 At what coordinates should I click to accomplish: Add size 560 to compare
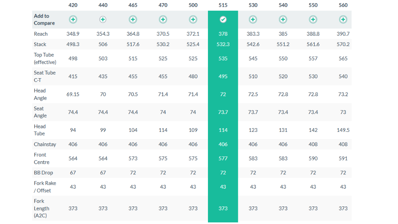click(x=343, y=19)
